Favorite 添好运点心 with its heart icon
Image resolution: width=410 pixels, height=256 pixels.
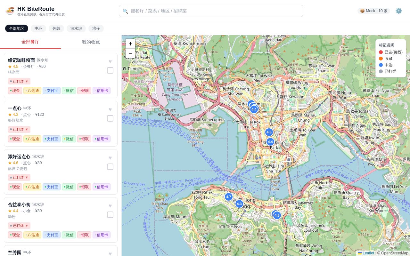click(110, 158)
